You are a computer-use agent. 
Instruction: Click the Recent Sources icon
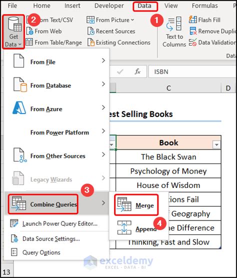point(91,31)
